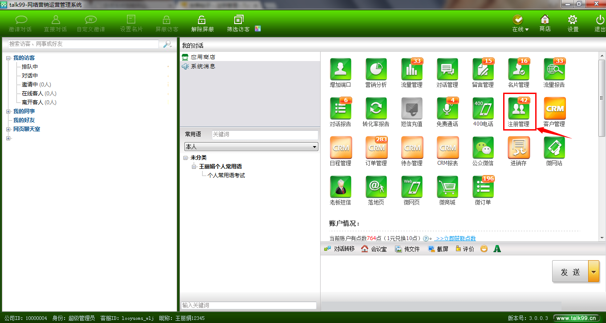The image size is (606, 323).
Task: Click the 设置名片 toolbar button
Action: 131,24
